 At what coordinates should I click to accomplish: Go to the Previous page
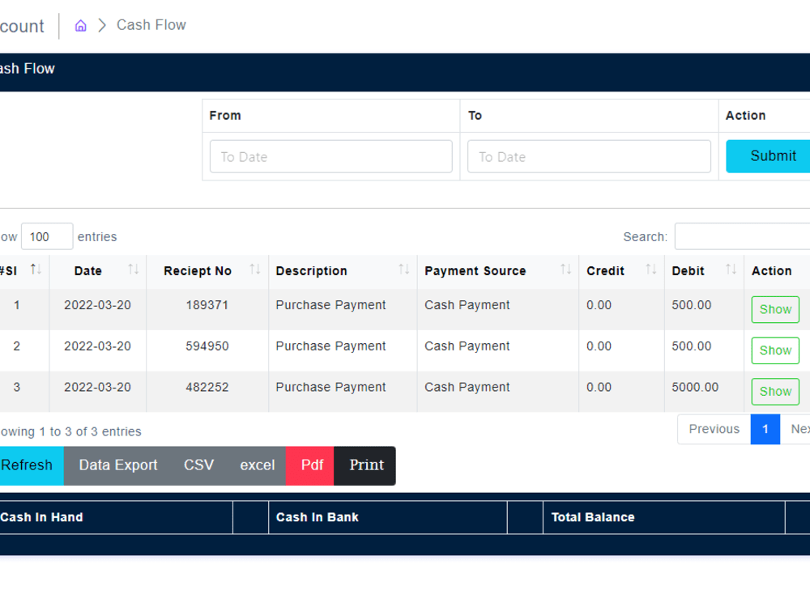pos(713,429)
